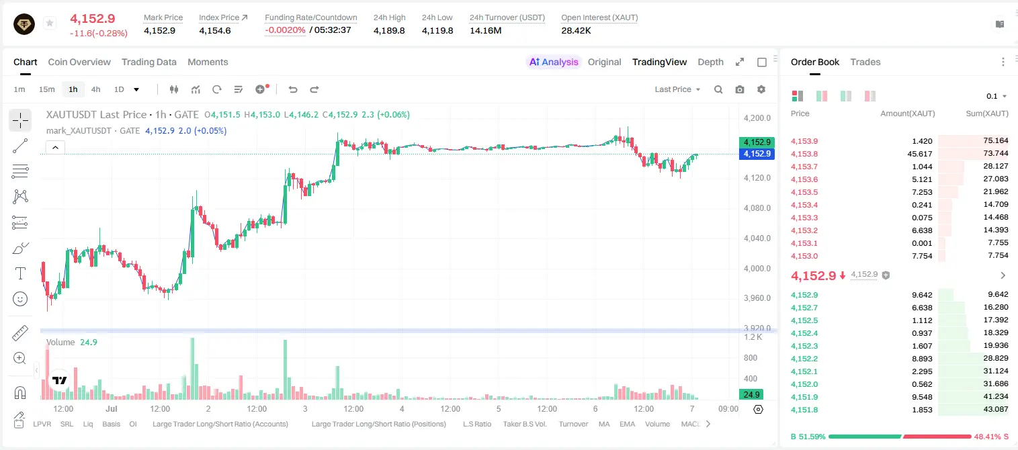1018x450 pixels.
Task: Select the 4h timeframe button
Action: (x=96, y=89)
